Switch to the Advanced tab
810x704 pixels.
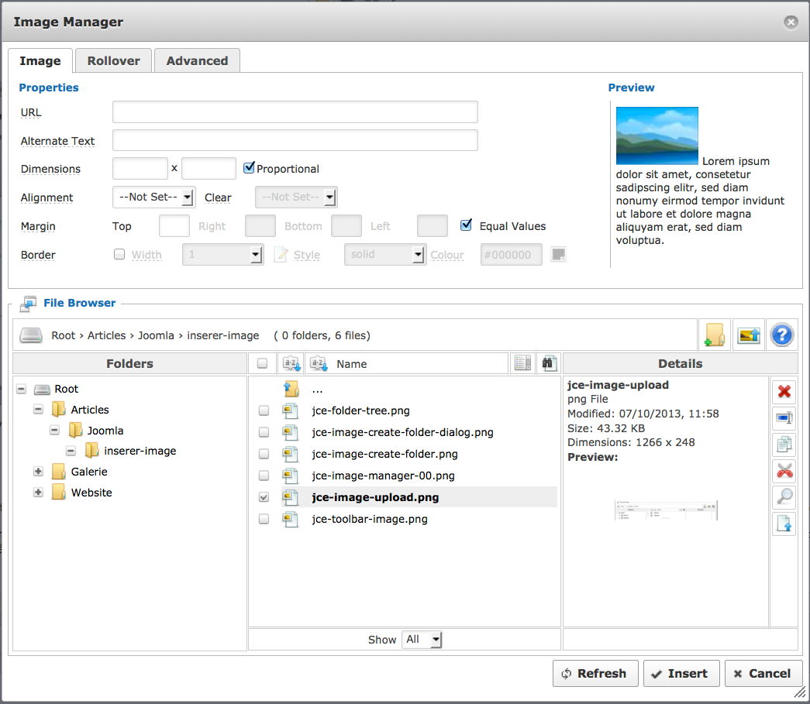coord(198,61)
